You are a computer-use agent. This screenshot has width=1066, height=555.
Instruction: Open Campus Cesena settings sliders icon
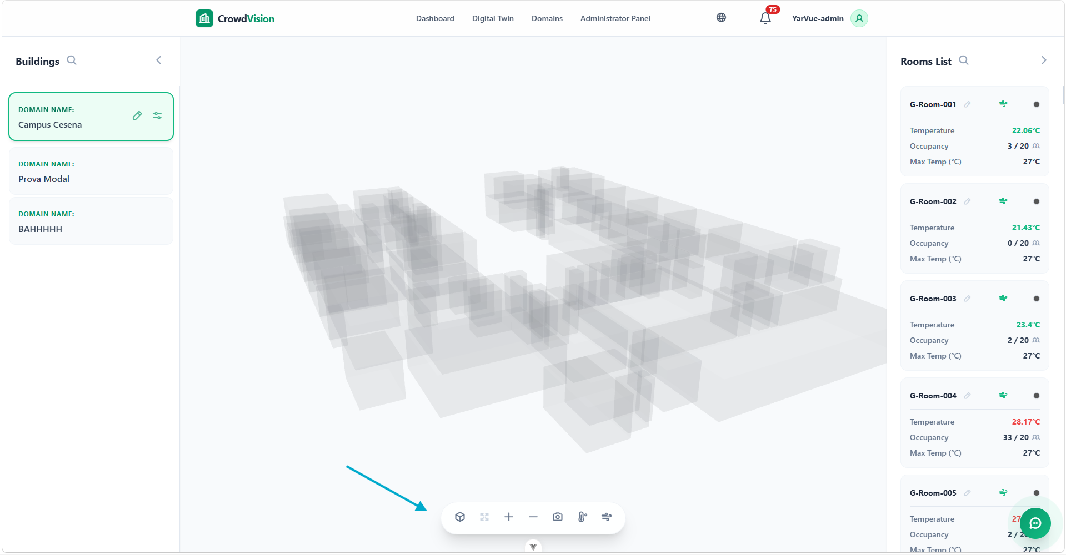[157, 115]
